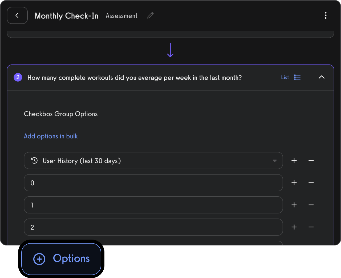Viewport: 341px width, 278px height.
Task: Collapse question 2 with the chevron
Action: [322, 77]
